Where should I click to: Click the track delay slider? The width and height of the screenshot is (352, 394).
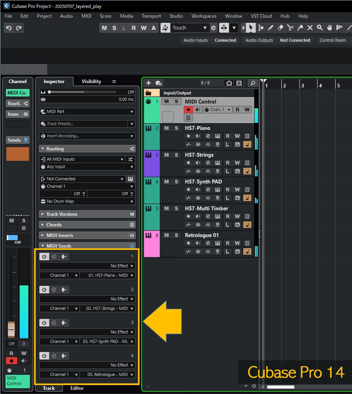point(82,92)
